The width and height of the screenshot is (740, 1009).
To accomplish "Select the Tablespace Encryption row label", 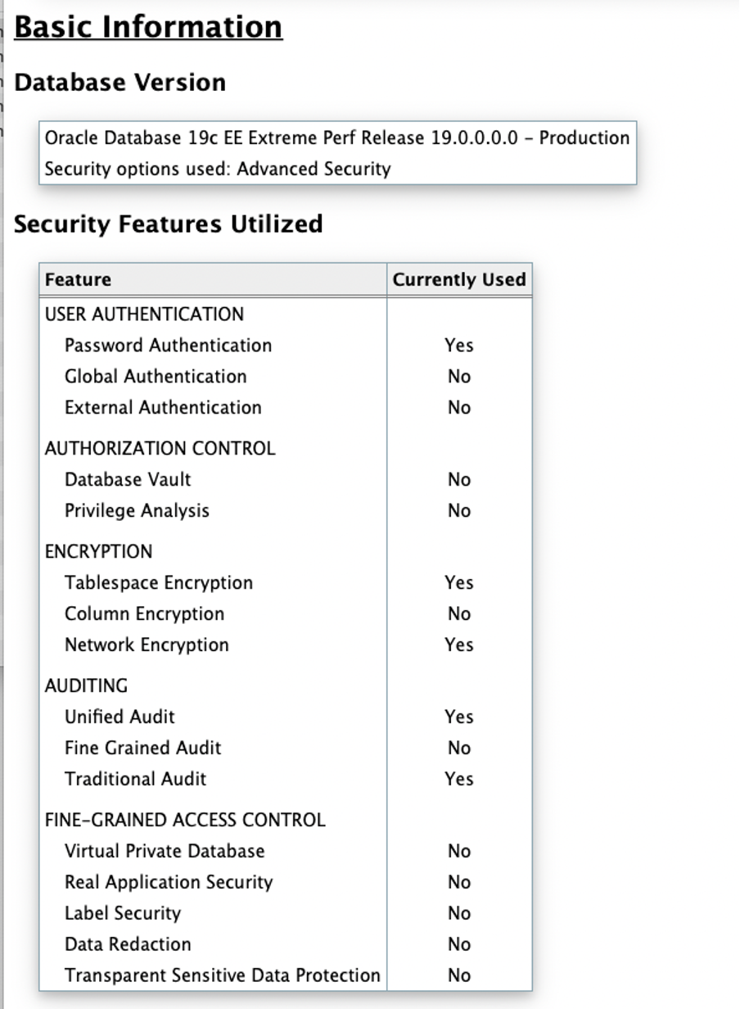I will click(x=159, y=583).
